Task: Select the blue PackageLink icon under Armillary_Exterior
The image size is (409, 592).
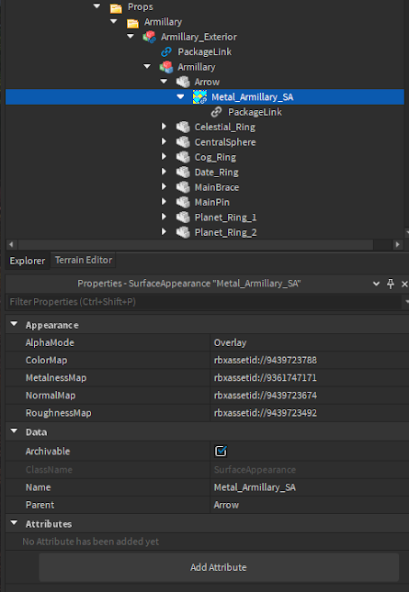Action: point(166,51)
